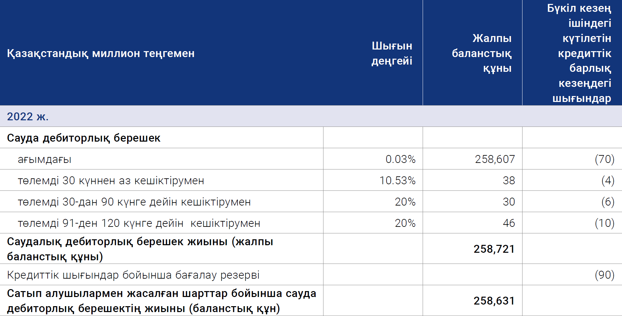
Task: Click the 'төлемді 91-ден 120 күнге дейін' row label
Action: (x=139, y=223)
